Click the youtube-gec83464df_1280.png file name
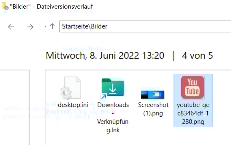Image resolution: width=231 pixels, height=145 pixels. coord(193,113)
